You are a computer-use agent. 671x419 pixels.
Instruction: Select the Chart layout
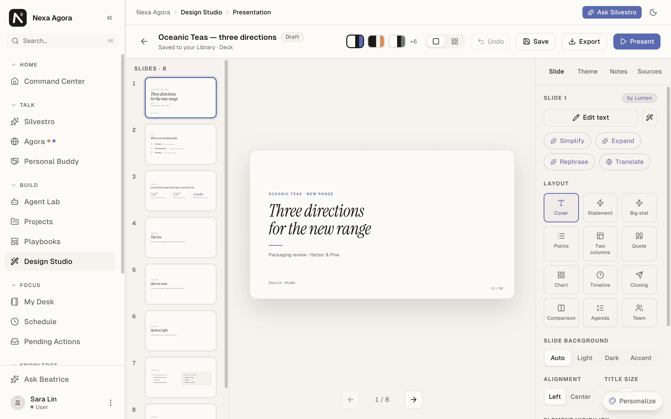click(561, 280)
